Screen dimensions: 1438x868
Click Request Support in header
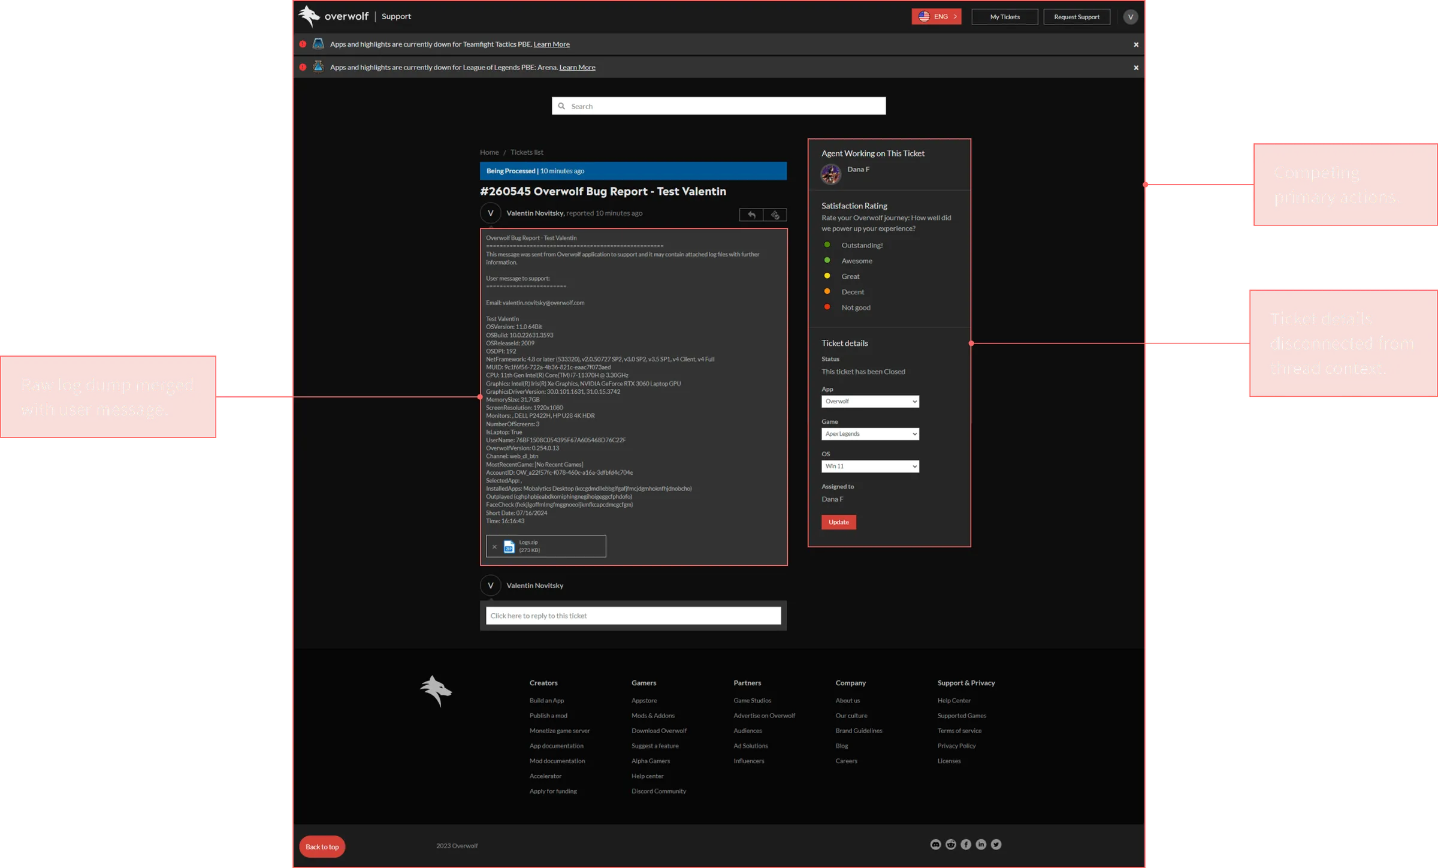tap(1076, 17)
